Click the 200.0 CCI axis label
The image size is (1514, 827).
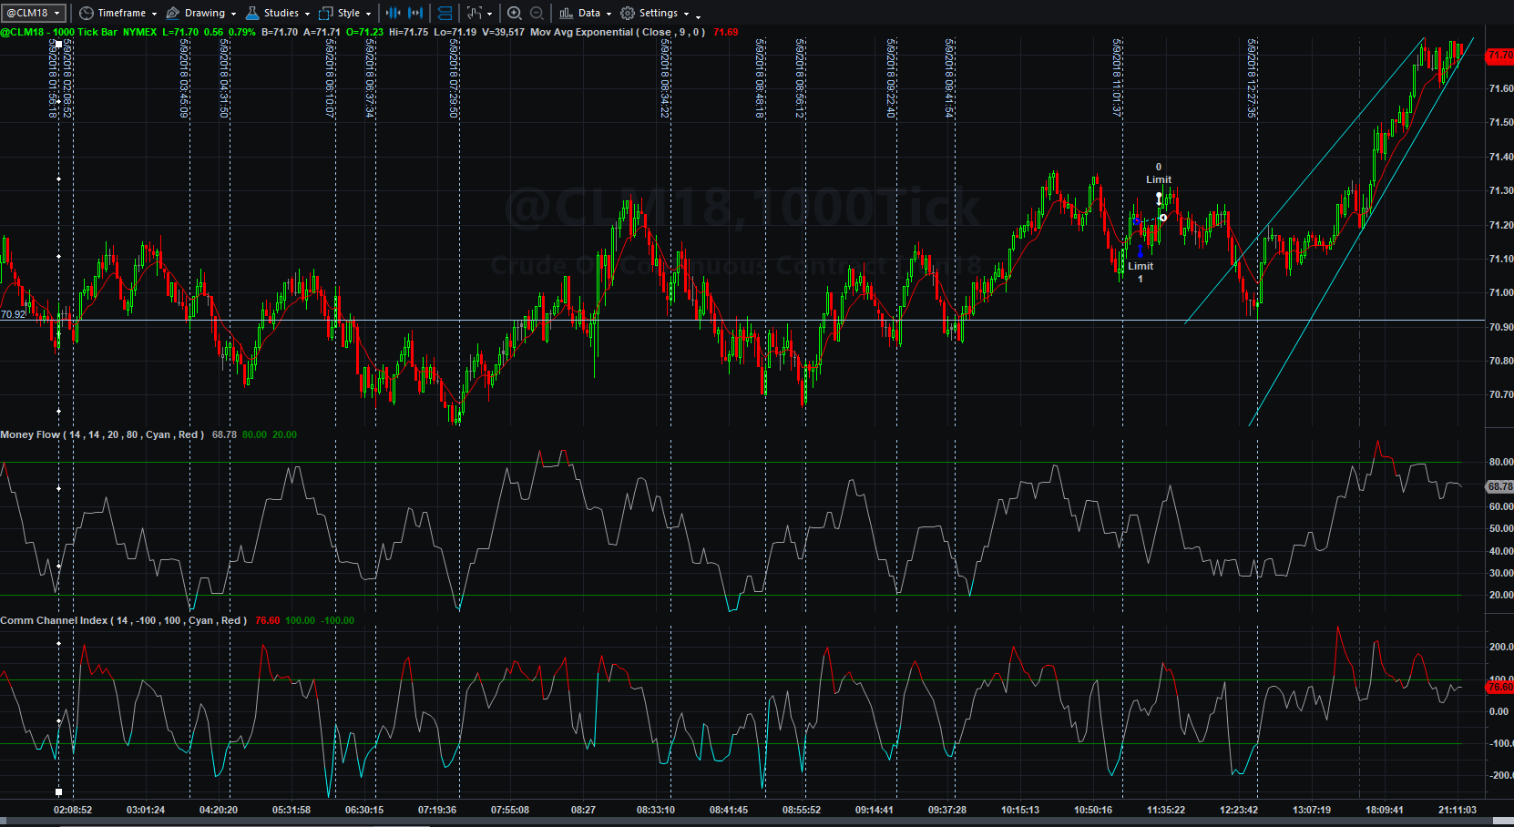1501,647
